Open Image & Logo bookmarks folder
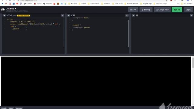The image size is (194, 109). 146,4
